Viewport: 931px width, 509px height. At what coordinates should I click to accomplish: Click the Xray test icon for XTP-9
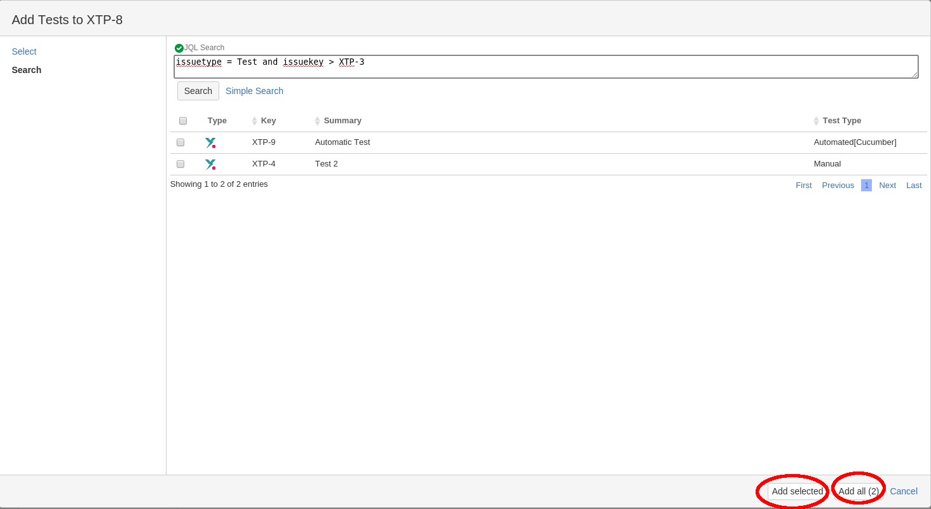coord(210,143)
